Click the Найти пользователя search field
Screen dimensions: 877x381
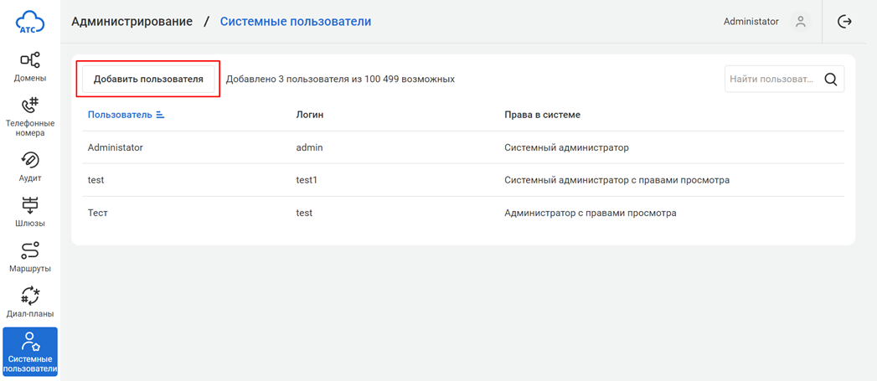771,80
